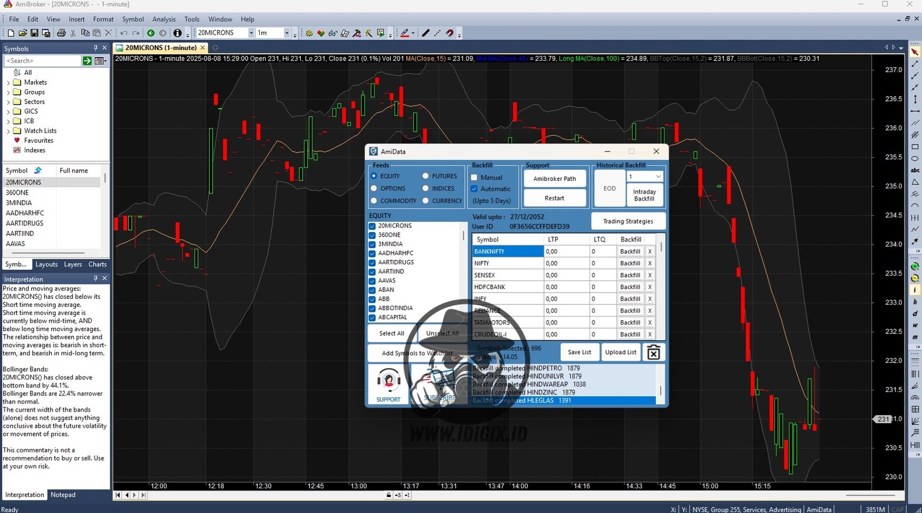Uncheck the ABBOTINDIA equity checkbox
Viewport: 922px width, 513px height.
tap(372, 308)
